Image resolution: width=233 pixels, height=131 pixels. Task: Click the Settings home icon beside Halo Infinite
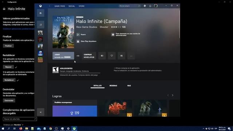[x=4, y=9]
